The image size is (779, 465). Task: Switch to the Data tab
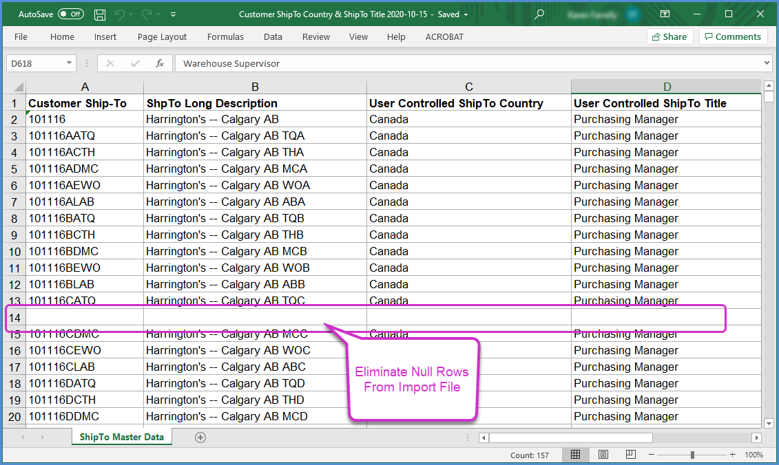point(273,36)
